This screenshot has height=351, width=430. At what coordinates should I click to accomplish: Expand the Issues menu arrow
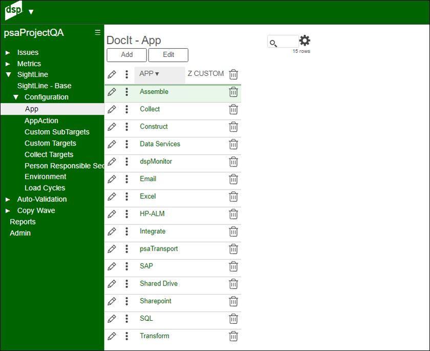(x=8, y=53)
